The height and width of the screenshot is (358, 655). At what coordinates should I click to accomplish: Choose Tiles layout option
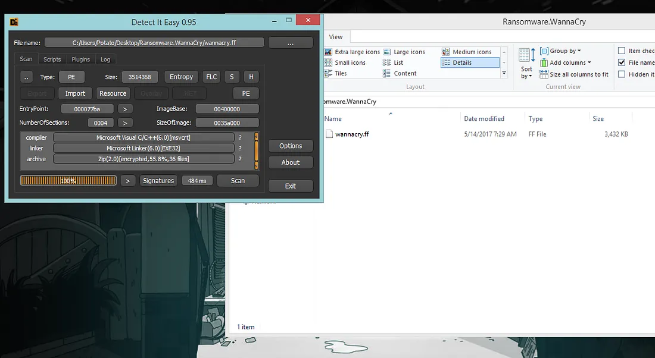[336, 73]
